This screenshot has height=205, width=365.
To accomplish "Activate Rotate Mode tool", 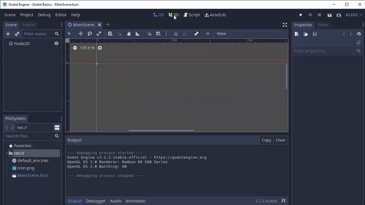I will (90, 34).
